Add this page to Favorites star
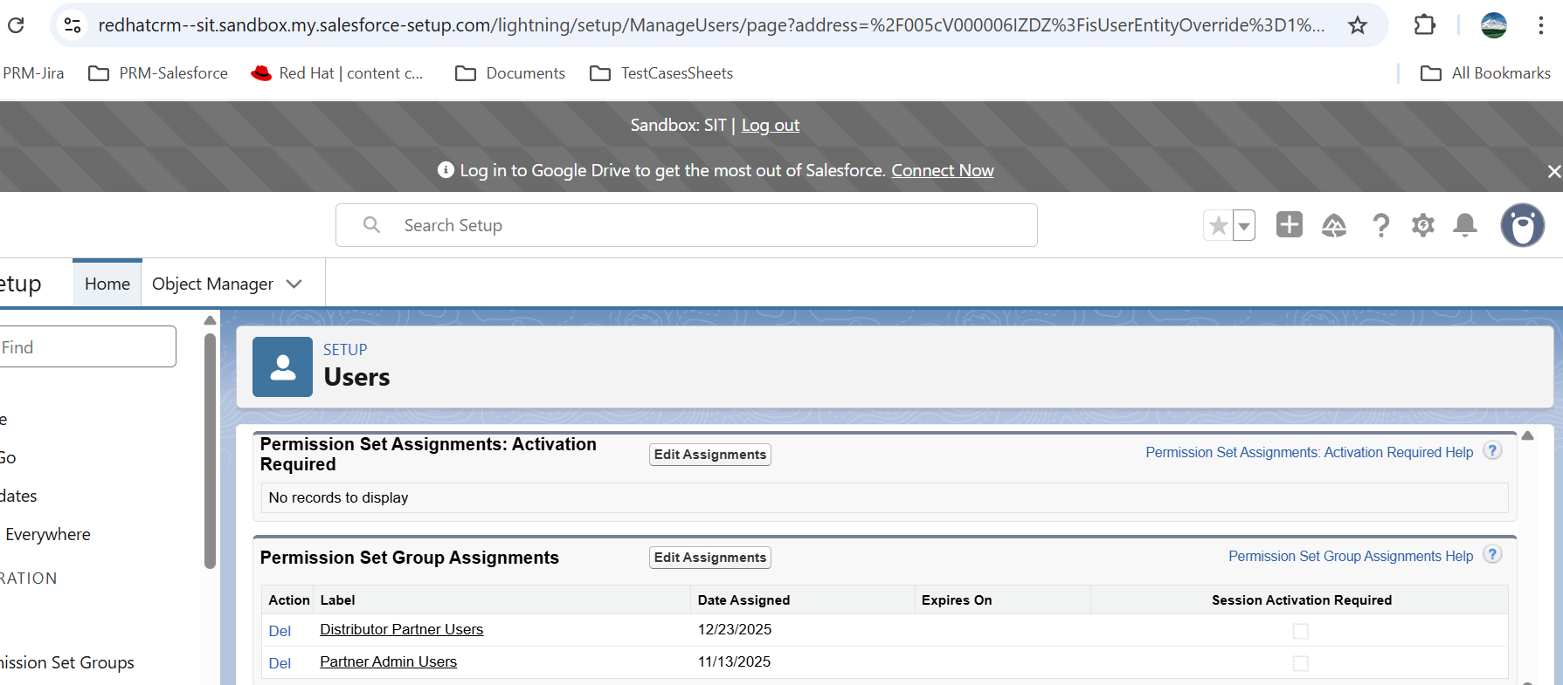The width and height of the screenshot is (1563, 685). point(1218,226)
